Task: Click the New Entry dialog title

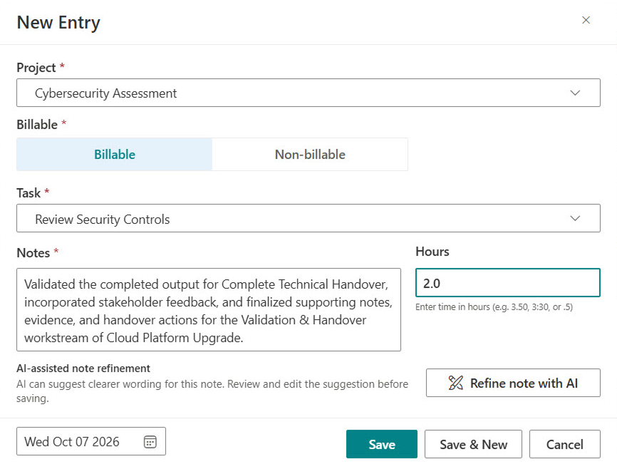Action: [x=58, y=22]
